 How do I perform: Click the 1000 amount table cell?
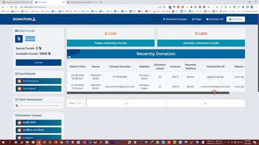[x=175, y=87]
